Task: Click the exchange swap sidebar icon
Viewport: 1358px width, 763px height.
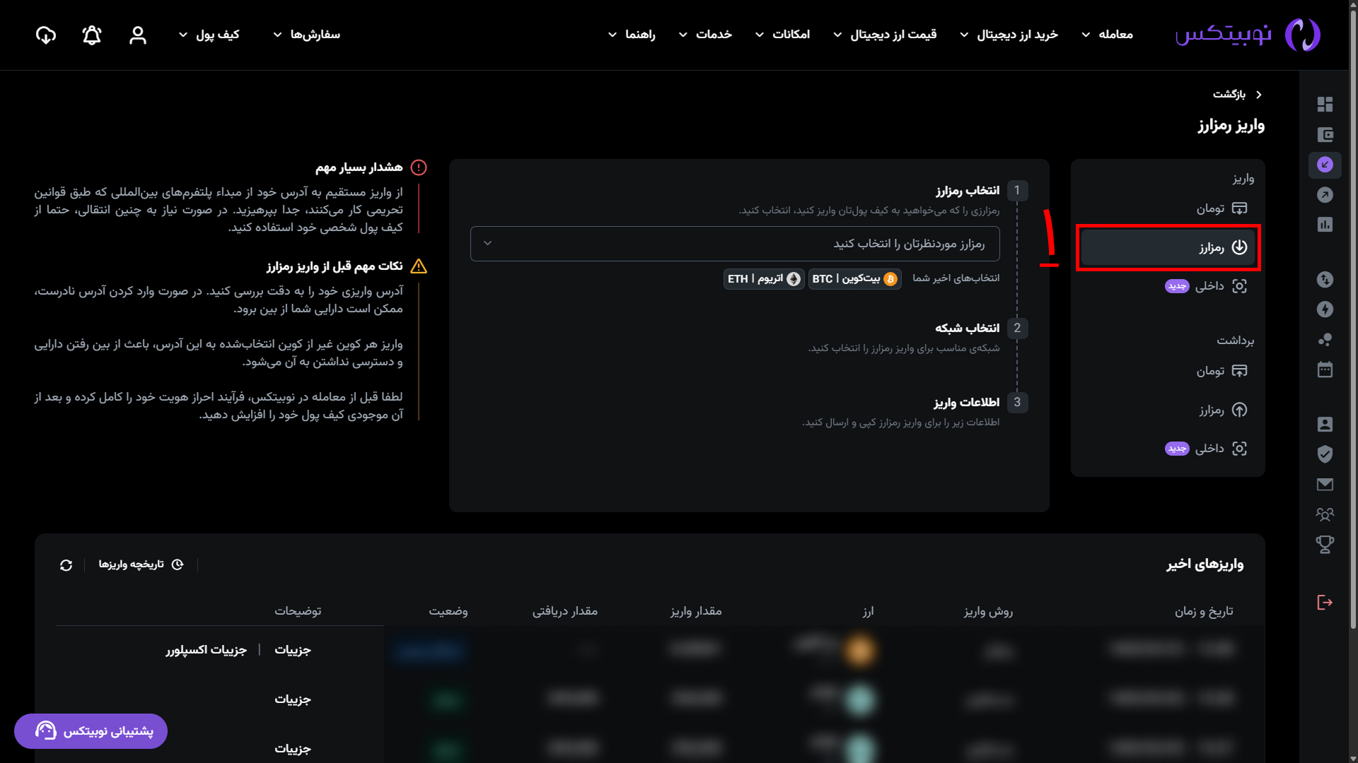Action: 1325,280
